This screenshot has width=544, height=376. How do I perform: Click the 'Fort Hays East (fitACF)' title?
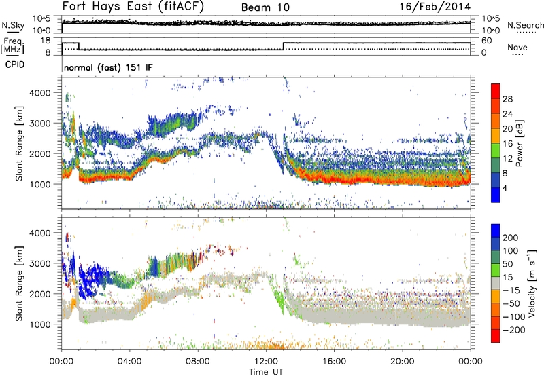pos(133,7)
